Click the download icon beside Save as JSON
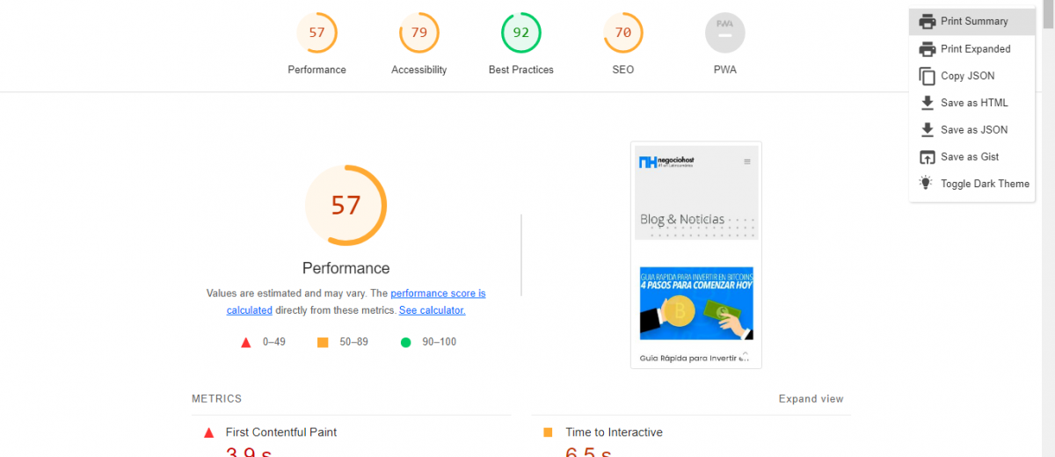 927,130
